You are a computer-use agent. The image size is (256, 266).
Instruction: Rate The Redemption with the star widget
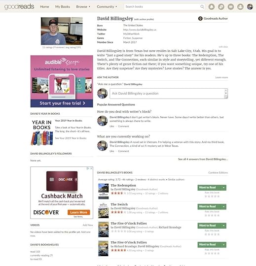(212, 196)
